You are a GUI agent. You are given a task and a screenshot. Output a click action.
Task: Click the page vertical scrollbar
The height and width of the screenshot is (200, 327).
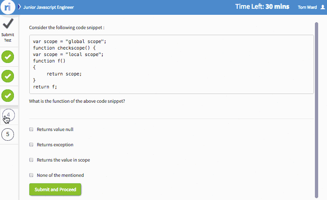tap(316, 110)
